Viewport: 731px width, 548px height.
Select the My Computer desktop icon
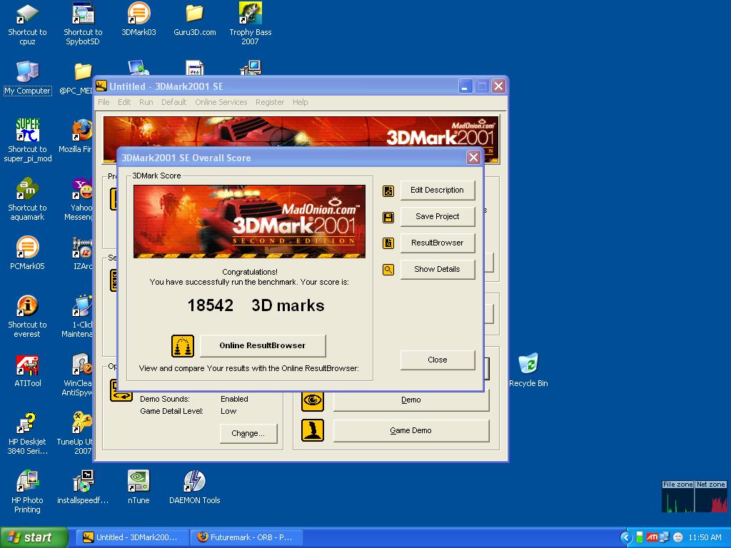(x=27, y=78)
